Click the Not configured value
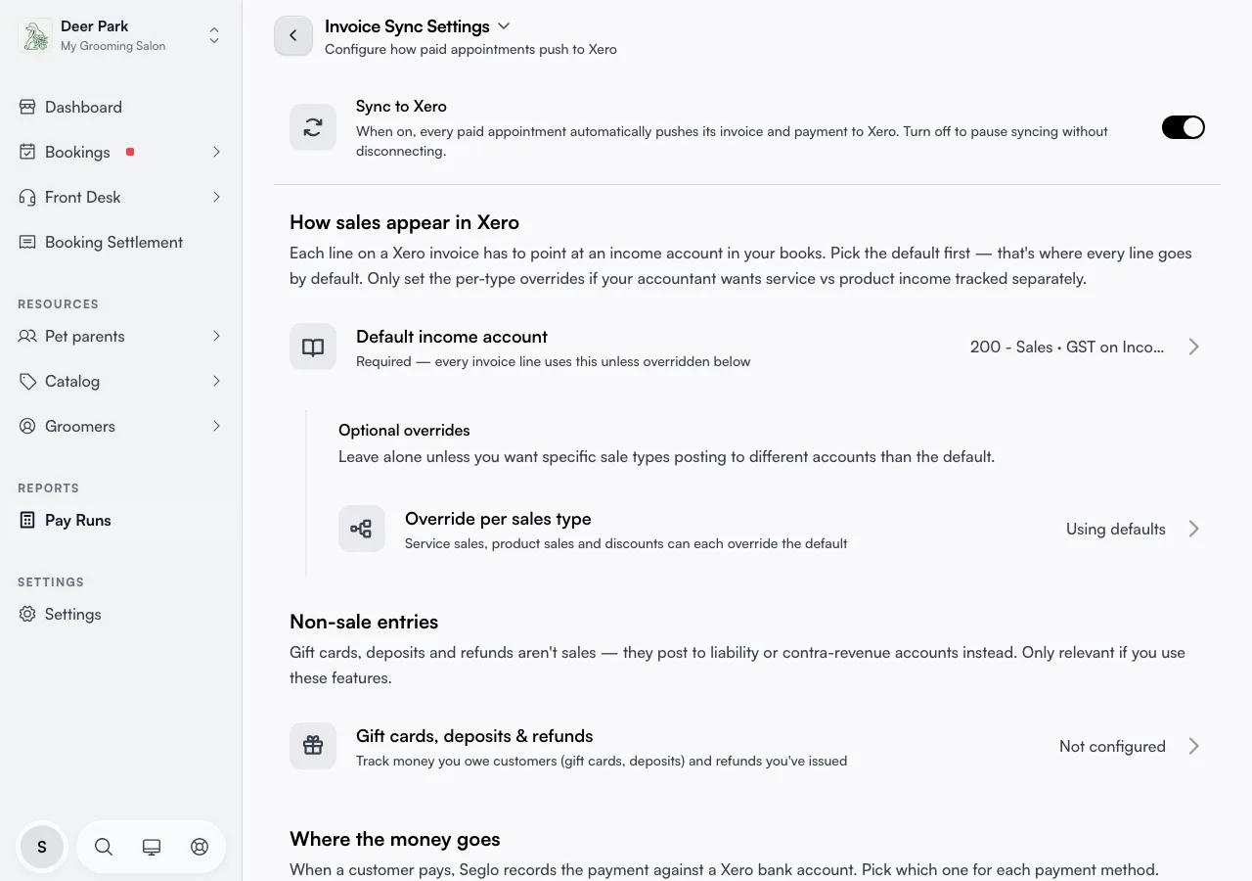The image size is (1252, 881). coord(1112,746)
